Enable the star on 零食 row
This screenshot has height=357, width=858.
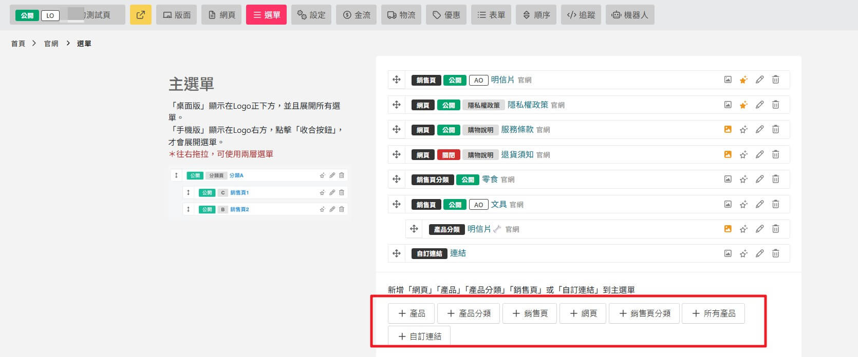tap(743, 179)
